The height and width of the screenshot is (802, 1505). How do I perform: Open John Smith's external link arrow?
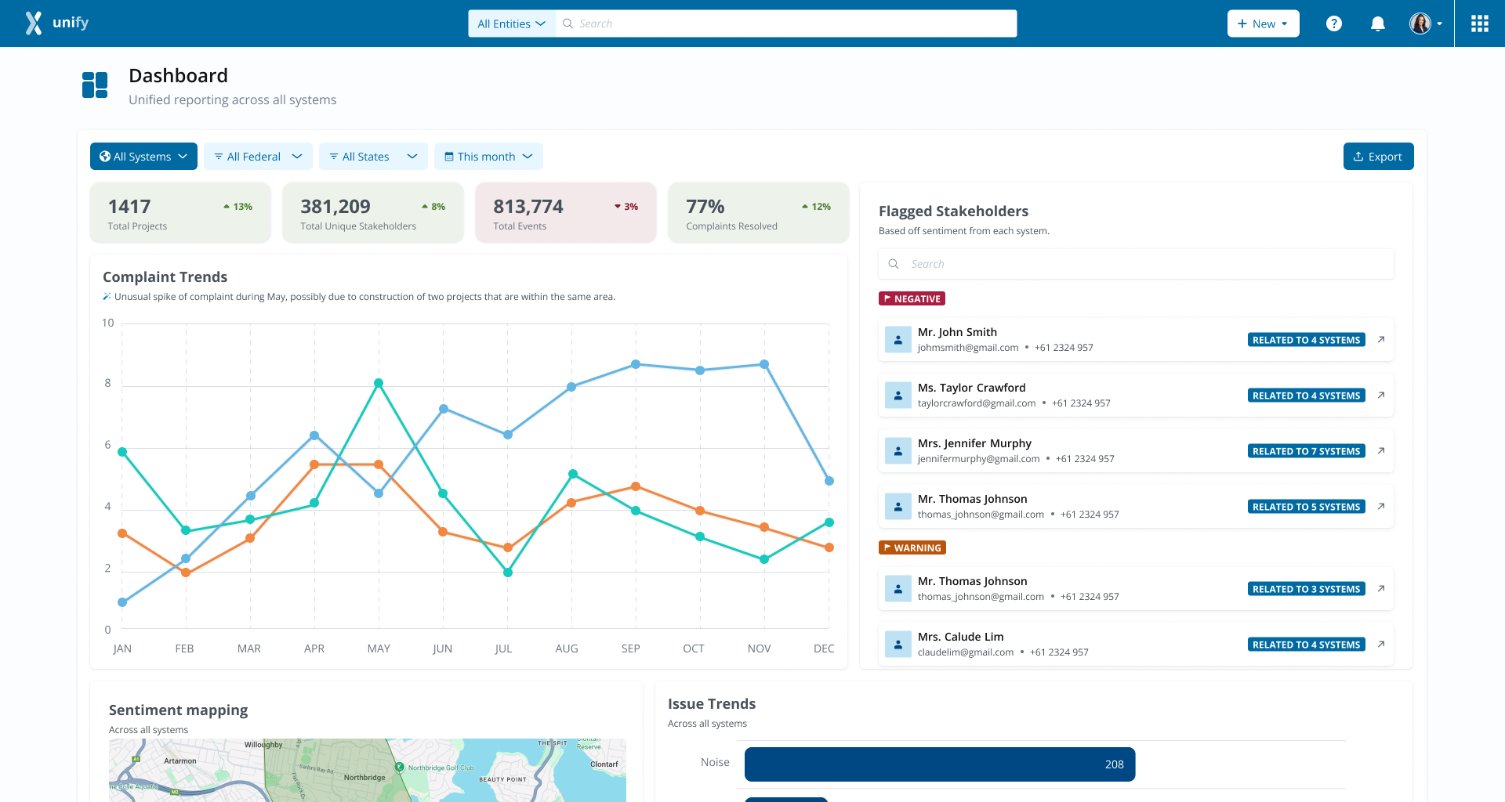1381,339
